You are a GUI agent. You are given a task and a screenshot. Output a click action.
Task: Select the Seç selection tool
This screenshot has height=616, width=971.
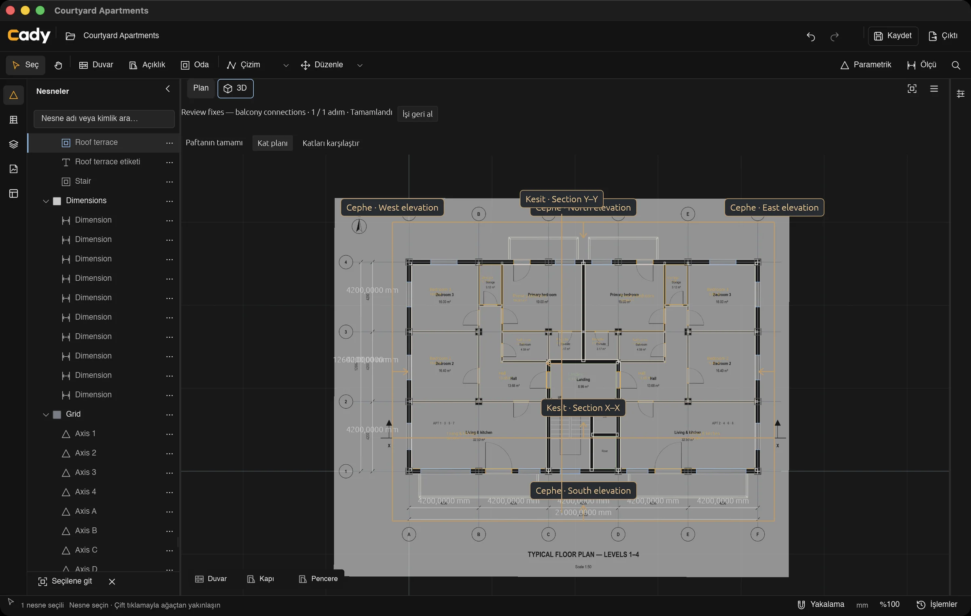tap(25, 65)
